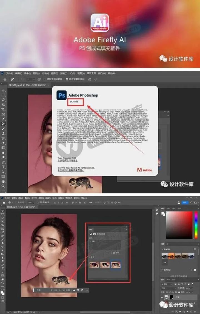Select the Type tool in the About-dialog screenshot
The width and height of the screenshot is (200, 314).
coord(3,167)
